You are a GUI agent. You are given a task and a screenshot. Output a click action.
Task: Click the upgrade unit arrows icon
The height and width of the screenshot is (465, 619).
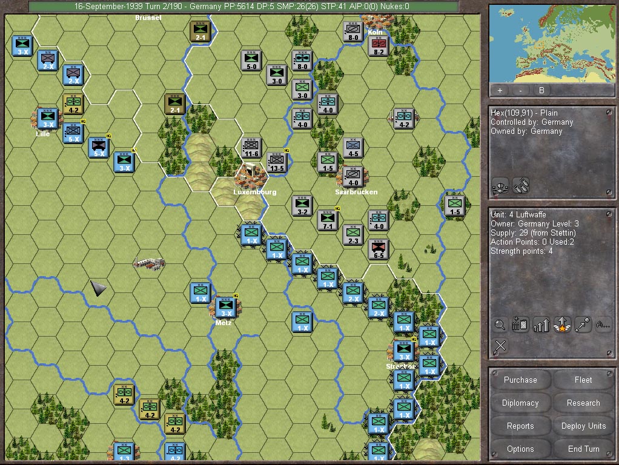tap(541, 325)
